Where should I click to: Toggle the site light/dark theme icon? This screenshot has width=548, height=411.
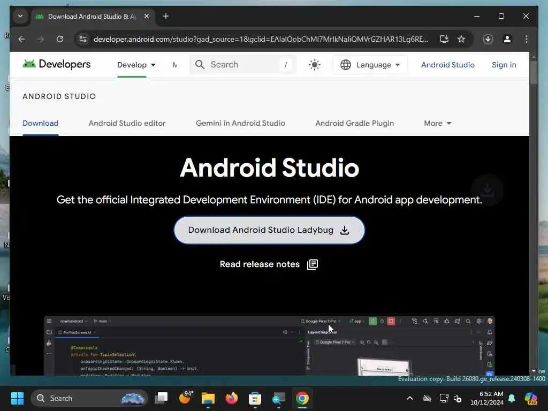pos(315,65)
